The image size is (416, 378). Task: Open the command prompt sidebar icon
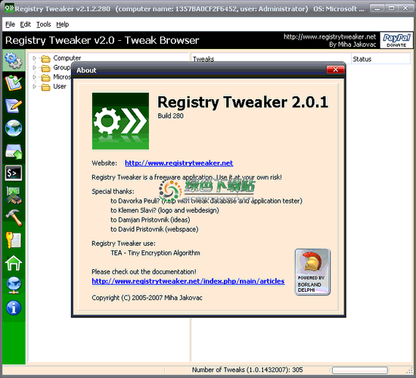pos(14,173)
